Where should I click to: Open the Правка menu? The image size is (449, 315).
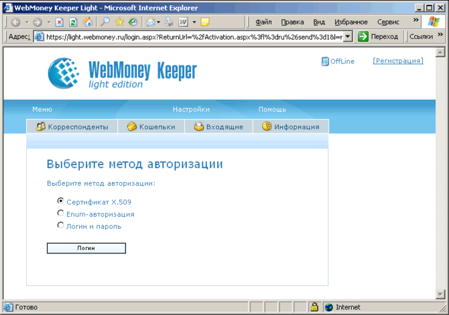(x=292, y=22)
